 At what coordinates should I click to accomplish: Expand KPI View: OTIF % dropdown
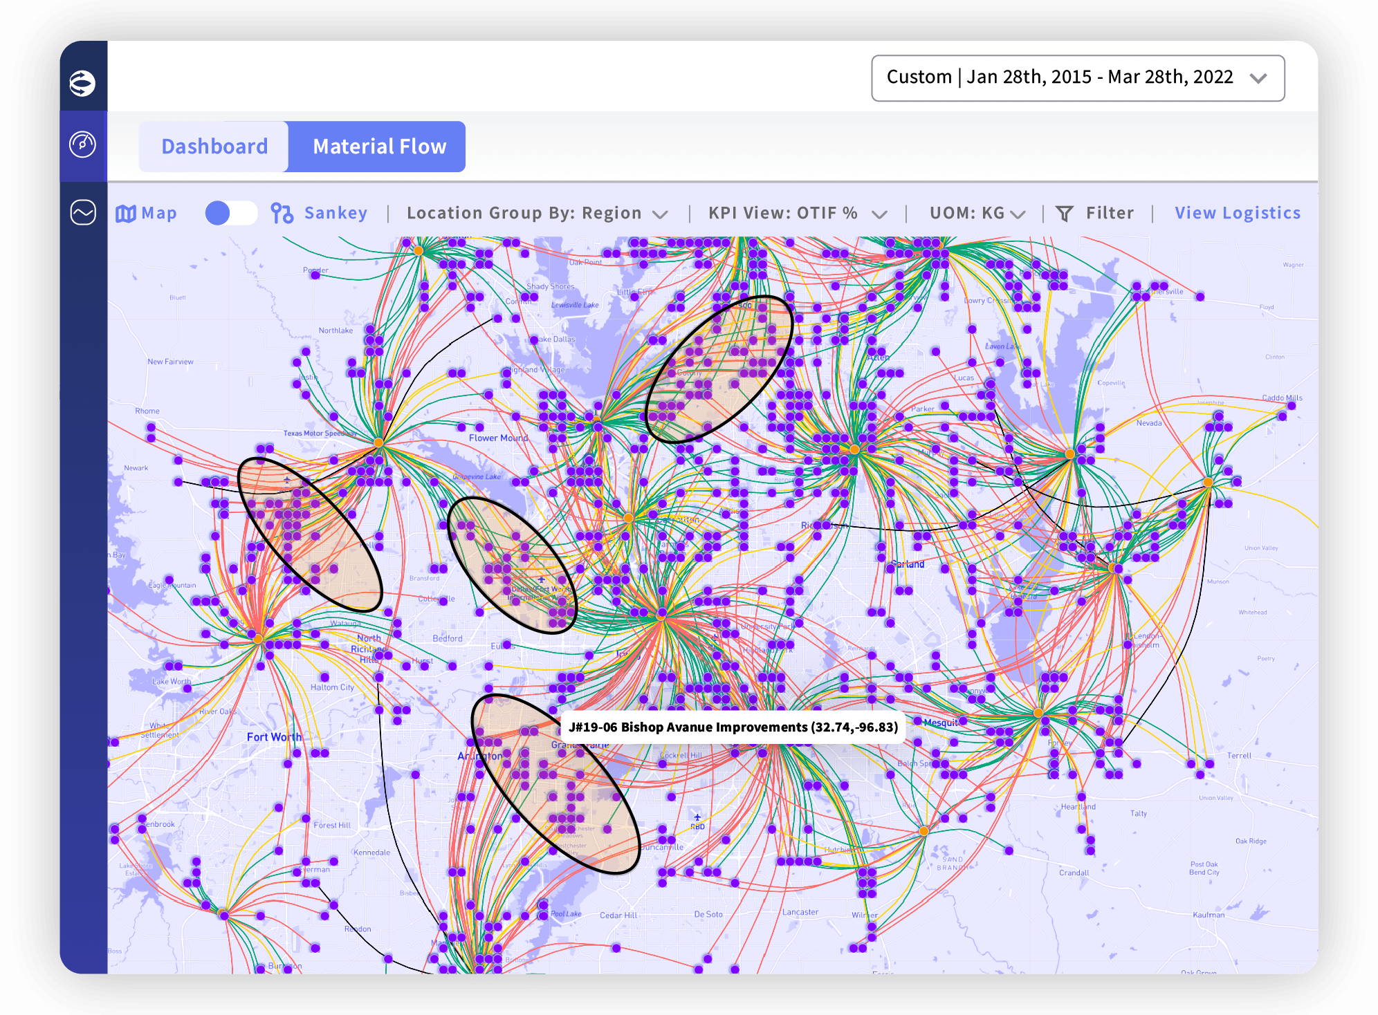(x=797, y=213)
